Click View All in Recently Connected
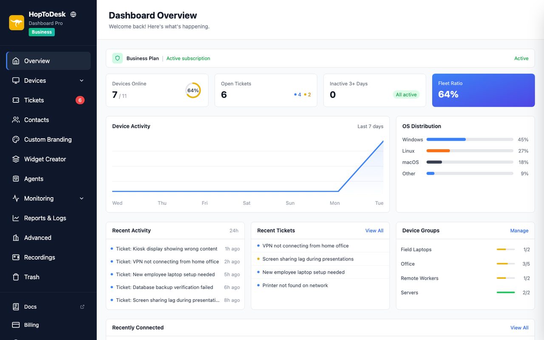 [519, 328]
